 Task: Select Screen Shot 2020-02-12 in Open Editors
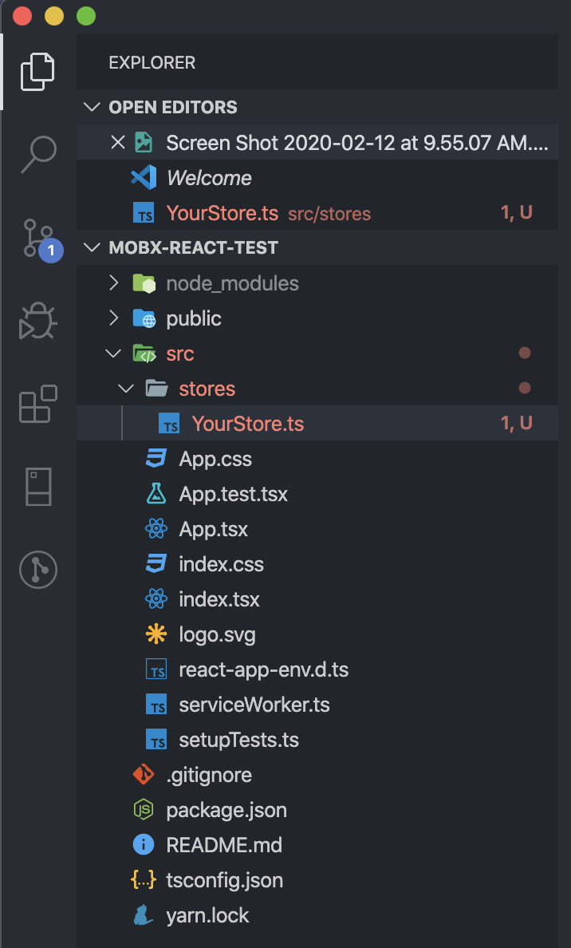point(317,143)
